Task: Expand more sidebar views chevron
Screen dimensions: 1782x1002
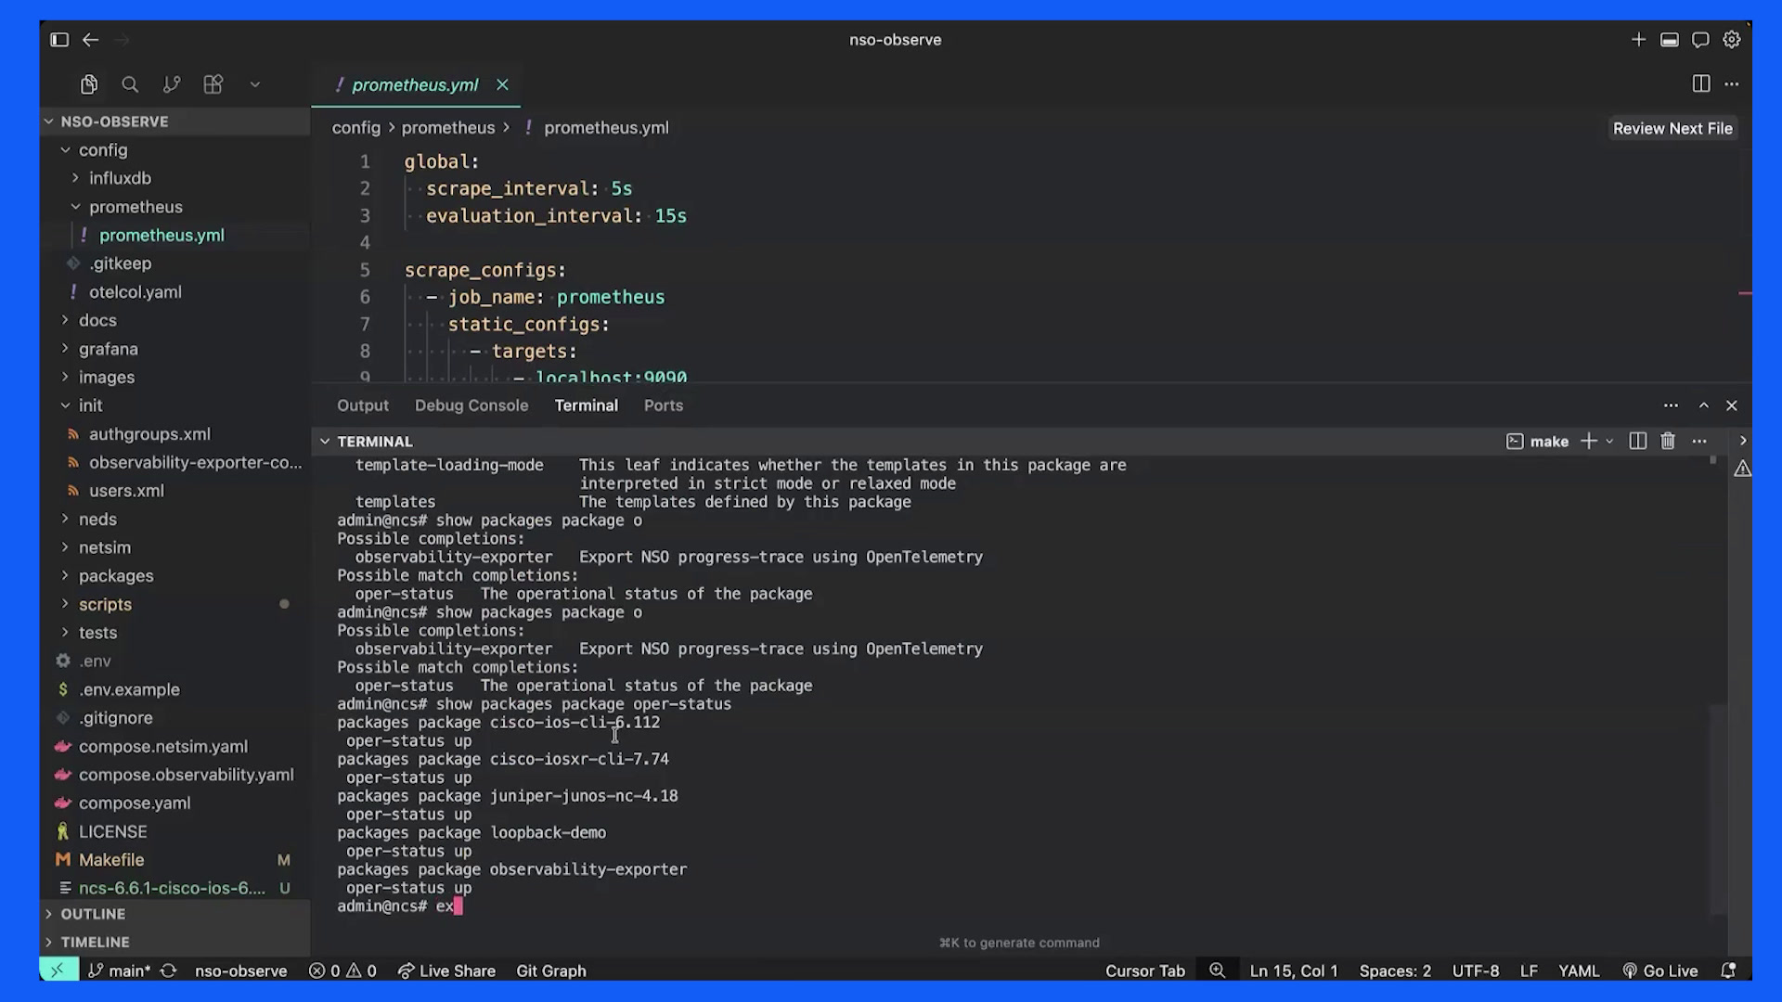Action: (x=255, y=84)
